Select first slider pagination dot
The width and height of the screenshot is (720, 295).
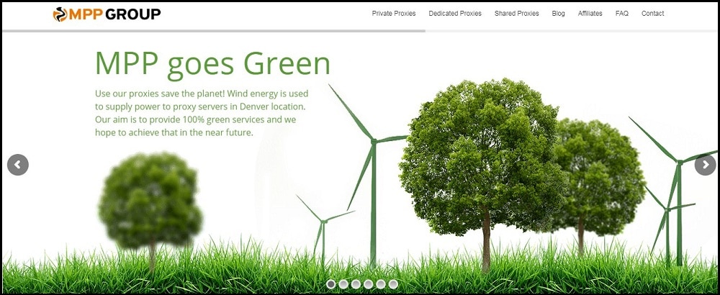pyautogui.click(x=330, y=284)
